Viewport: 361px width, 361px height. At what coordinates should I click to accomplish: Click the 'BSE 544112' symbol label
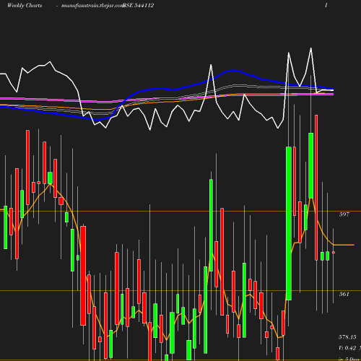coord(138,6)
